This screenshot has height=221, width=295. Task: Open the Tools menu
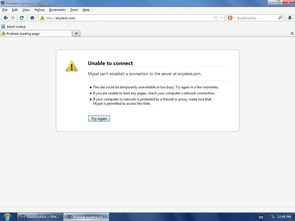point(74,10)
